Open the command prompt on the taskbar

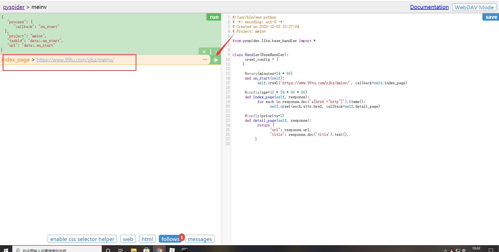tap(185, 250)
